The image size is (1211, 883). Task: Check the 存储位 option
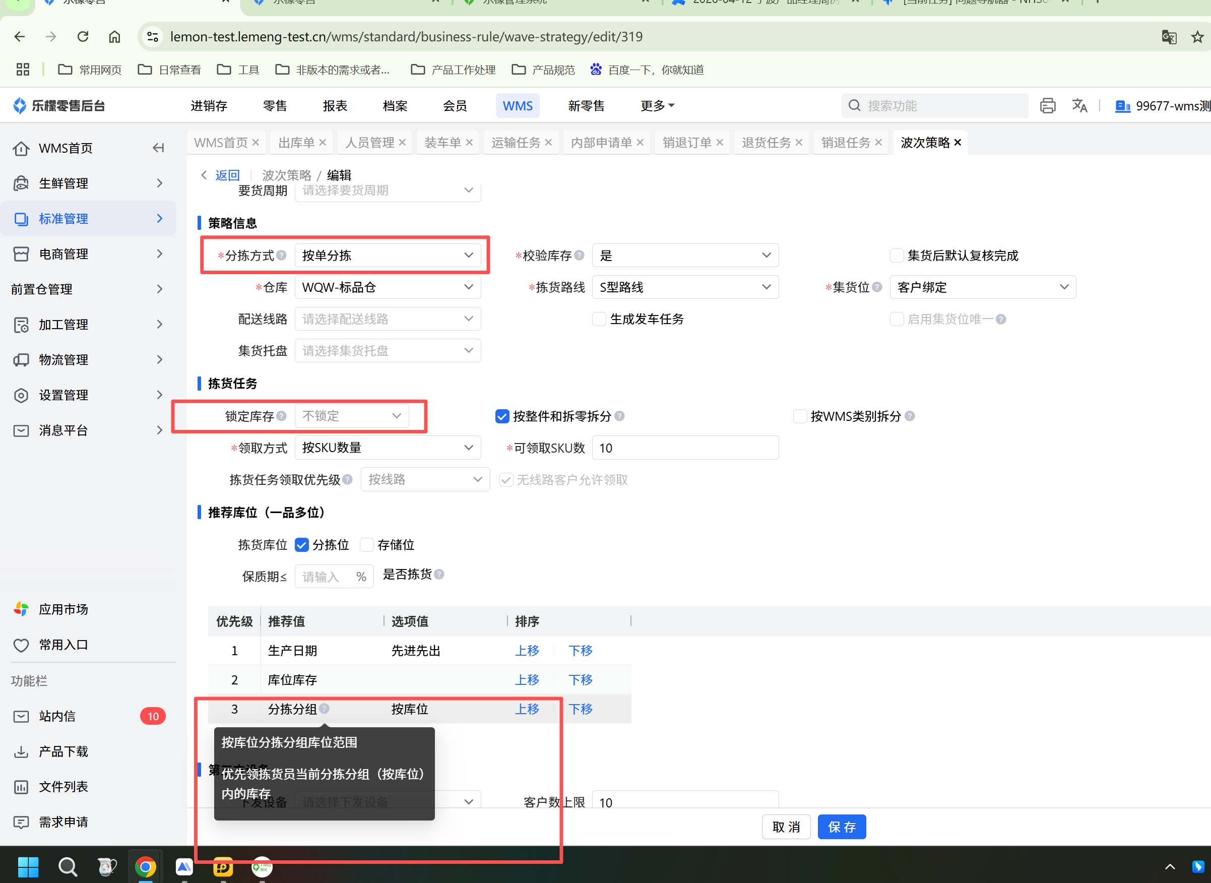coord(366,545)
